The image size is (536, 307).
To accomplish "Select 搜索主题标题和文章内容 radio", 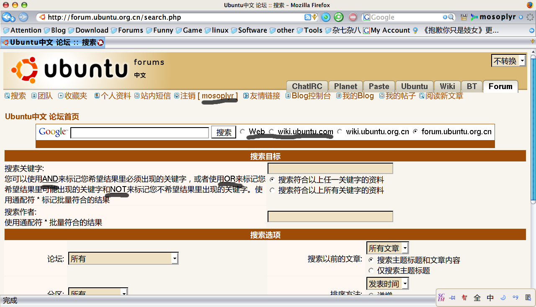I will 371,260.
